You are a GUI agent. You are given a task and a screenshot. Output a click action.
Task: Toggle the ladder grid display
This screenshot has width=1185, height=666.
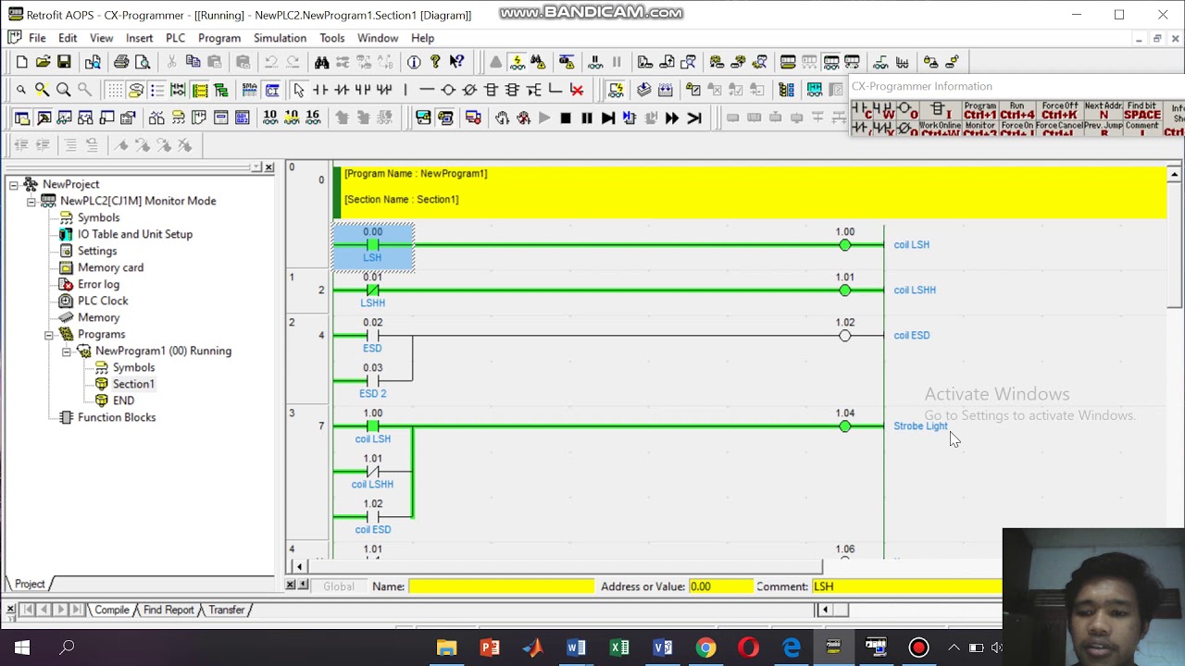[x=114, y=90]
